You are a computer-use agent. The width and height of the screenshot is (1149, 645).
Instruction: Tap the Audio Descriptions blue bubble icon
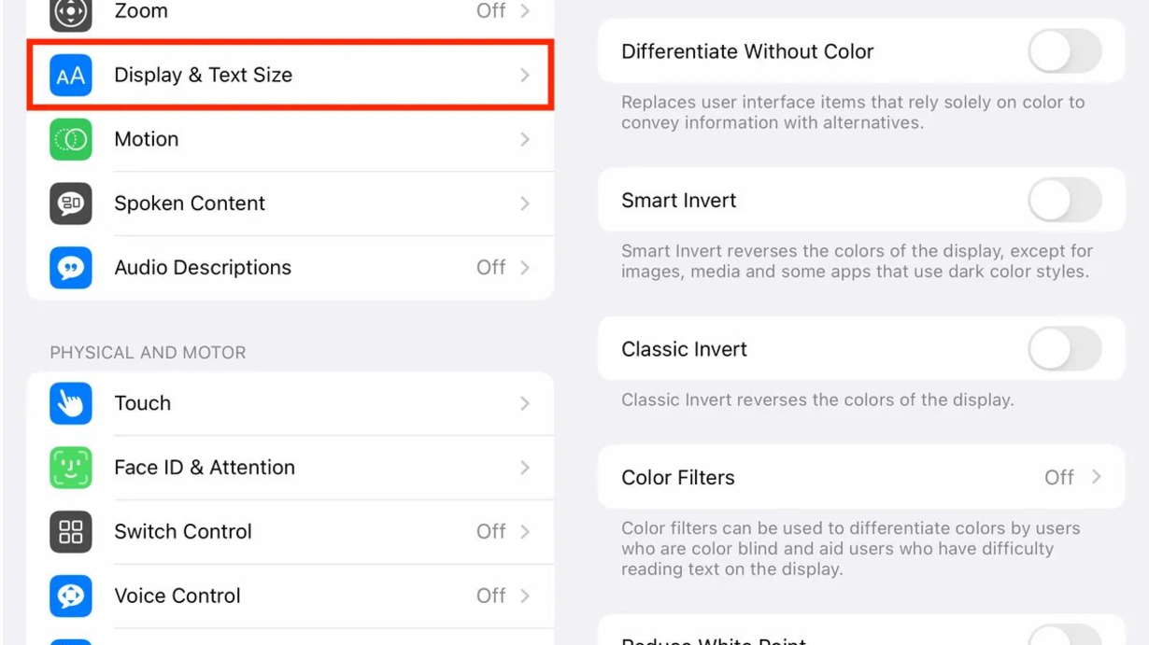point(71,268)
